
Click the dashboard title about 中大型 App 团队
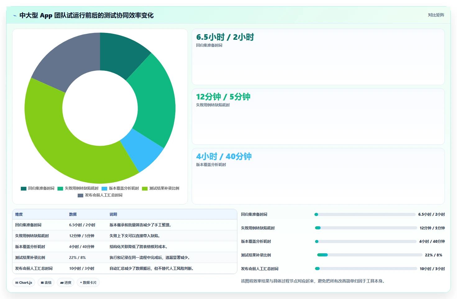click(86, 16)
